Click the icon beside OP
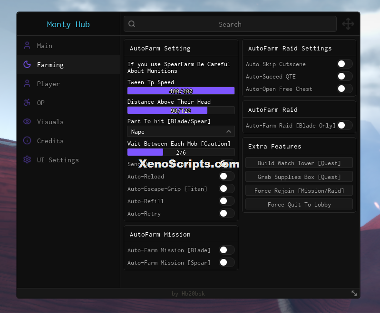This screenshot has height=327, width=380. (27, 102)
